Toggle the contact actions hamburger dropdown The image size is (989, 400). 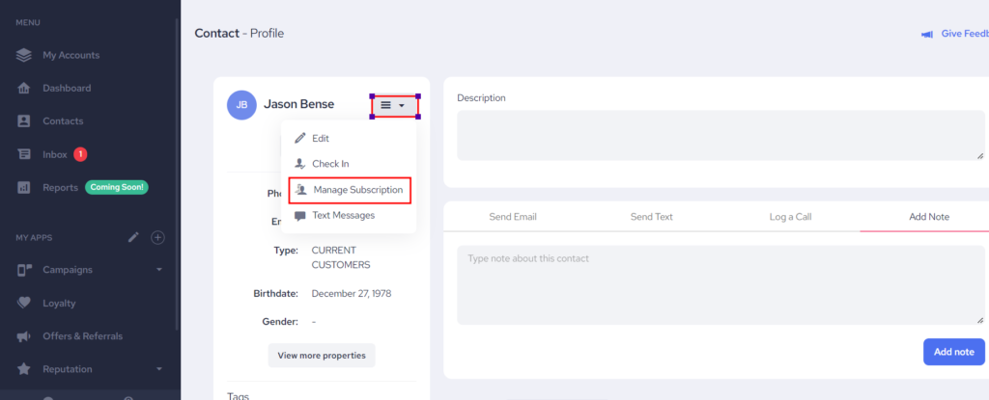tap(394, 105)
